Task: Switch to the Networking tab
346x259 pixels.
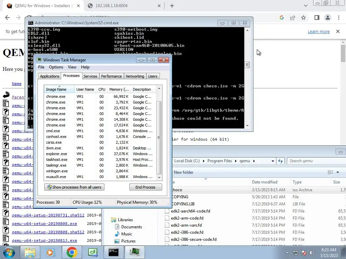Action: (x=135, y=76)
